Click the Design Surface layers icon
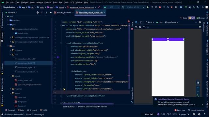The image size is (209, 117). [x=136, y=22]
